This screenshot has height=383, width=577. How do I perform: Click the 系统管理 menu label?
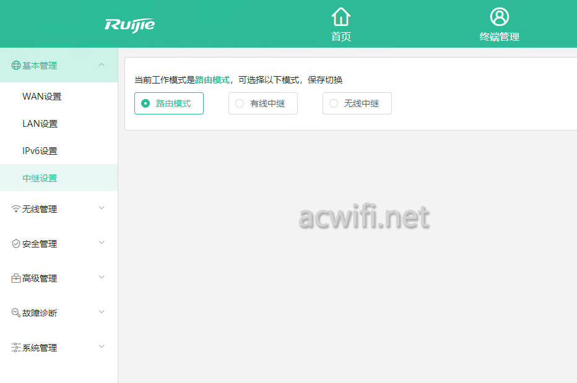click(x=40, y=347)
